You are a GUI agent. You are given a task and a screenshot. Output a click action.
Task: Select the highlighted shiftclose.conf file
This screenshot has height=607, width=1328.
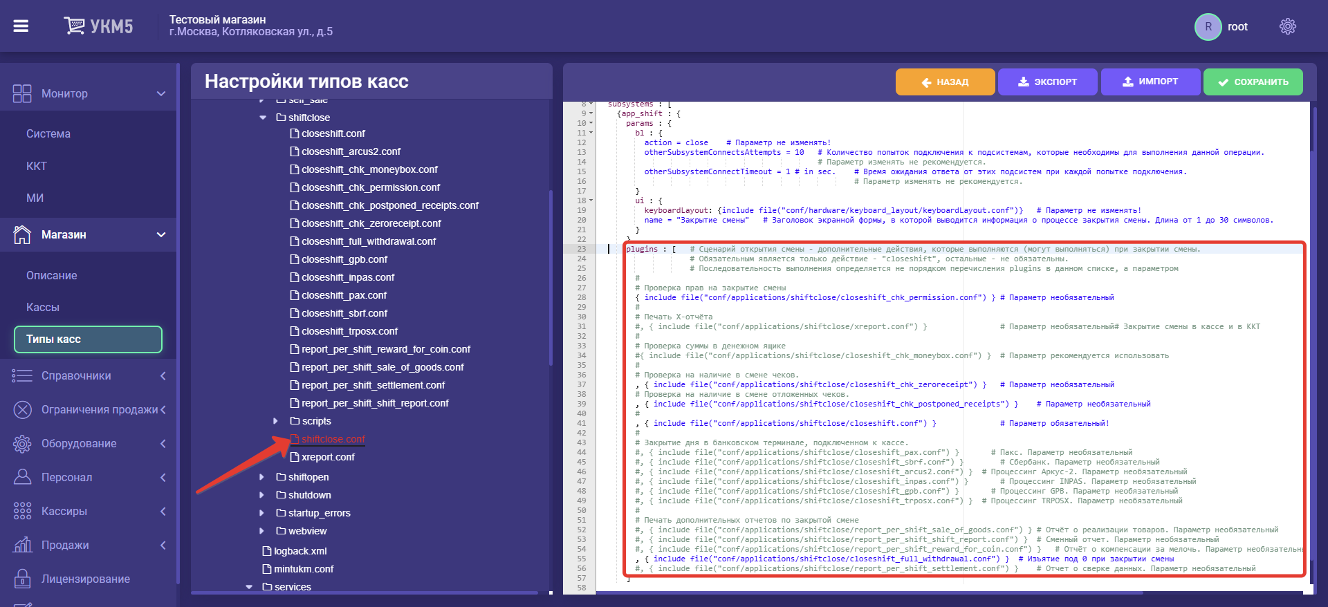tap(333, 439)
